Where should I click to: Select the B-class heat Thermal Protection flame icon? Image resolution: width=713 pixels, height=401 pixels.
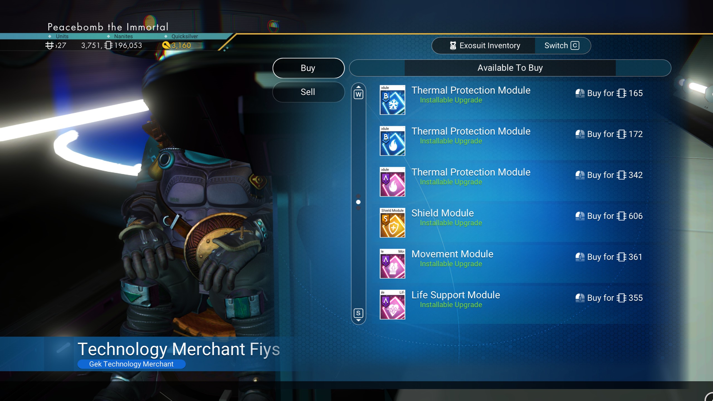pos(392,141)
